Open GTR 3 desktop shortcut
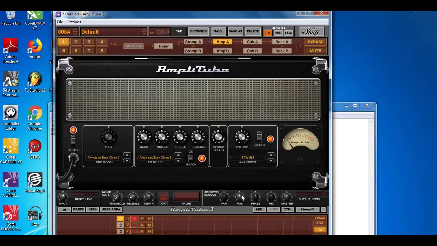437x246 pixels. (x=35, y=149)
